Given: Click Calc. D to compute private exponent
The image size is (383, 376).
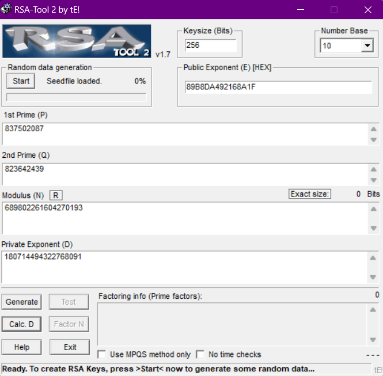Looking at the screenshot, I should pos(22,324).
